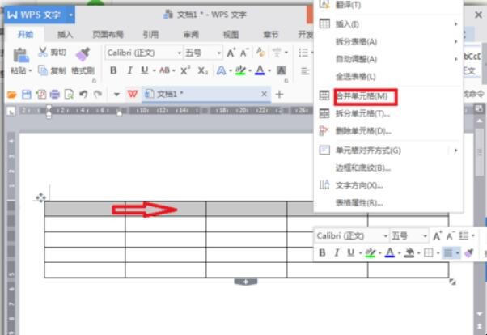Toggle Bold in the ribbon
The width and height of the screenshot is (487, 335).
(113, 70)
